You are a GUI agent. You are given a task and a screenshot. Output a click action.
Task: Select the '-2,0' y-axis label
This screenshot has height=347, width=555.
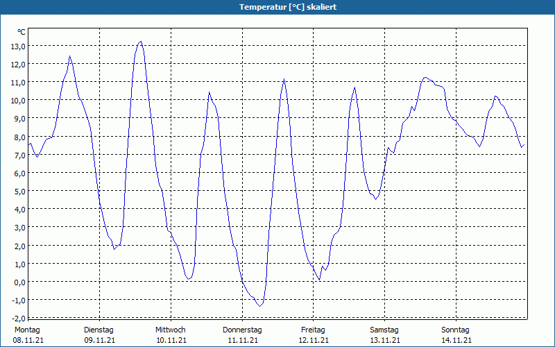[x=19, y=318]
